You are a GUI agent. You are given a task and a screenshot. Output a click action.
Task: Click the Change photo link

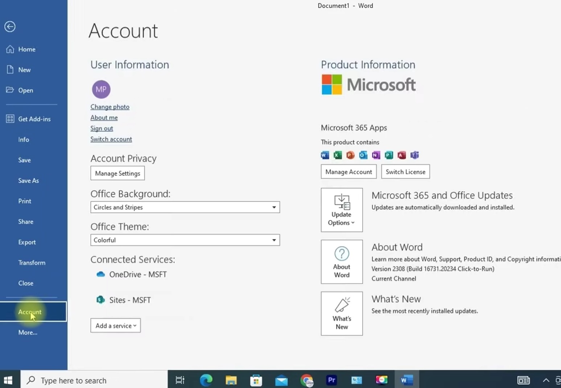click(x=110, y=107)
